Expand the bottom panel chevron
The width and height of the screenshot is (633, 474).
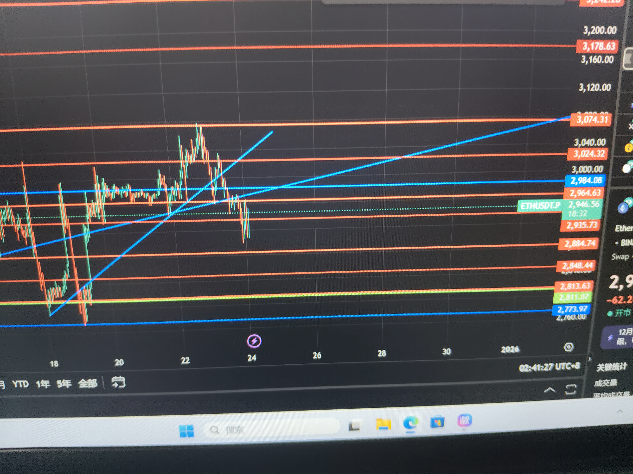(x=550, y=390)
